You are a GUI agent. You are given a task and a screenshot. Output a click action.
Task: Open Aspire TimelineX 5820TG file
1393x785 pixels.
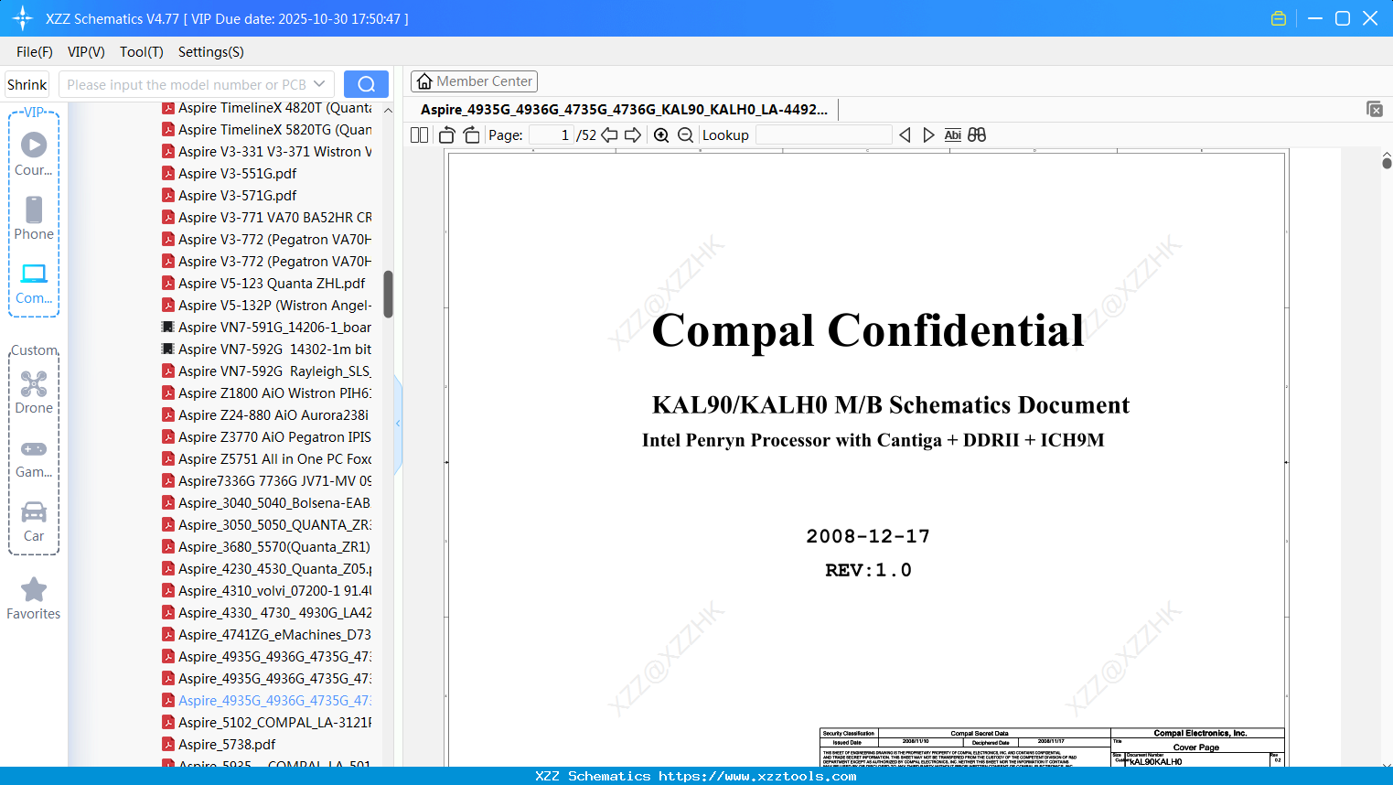[267, 130]
